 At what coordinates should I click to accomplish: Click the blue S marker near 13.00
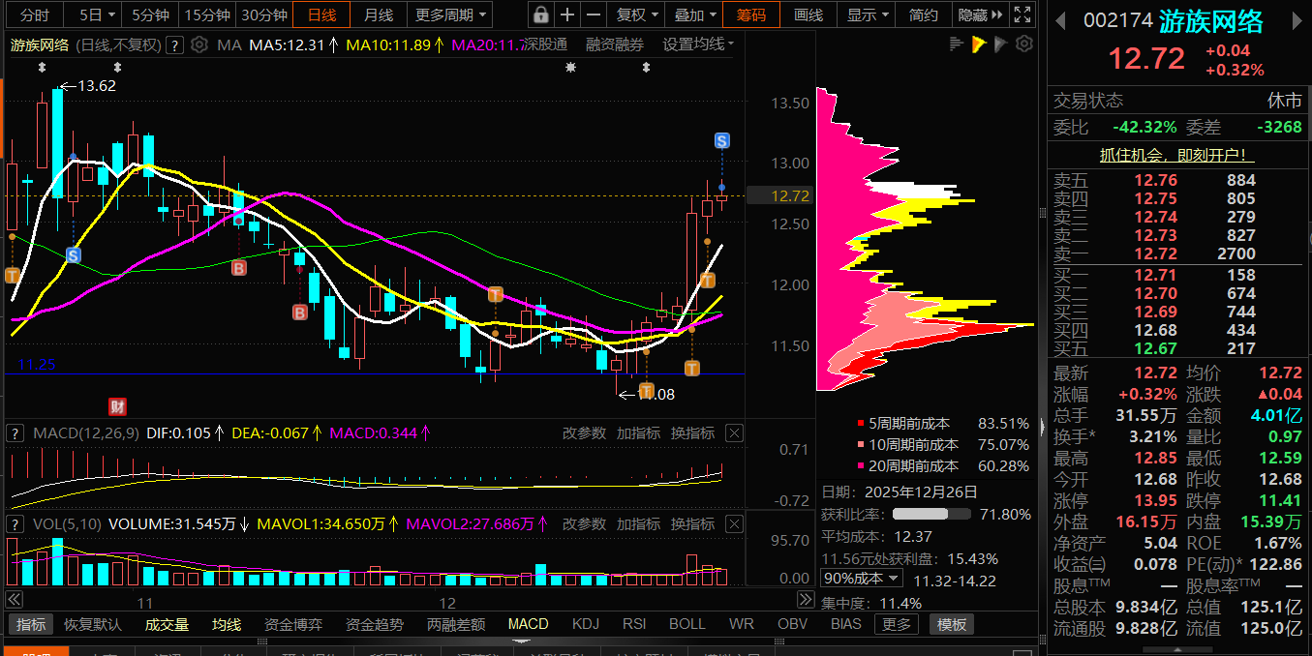click(721, 141)
